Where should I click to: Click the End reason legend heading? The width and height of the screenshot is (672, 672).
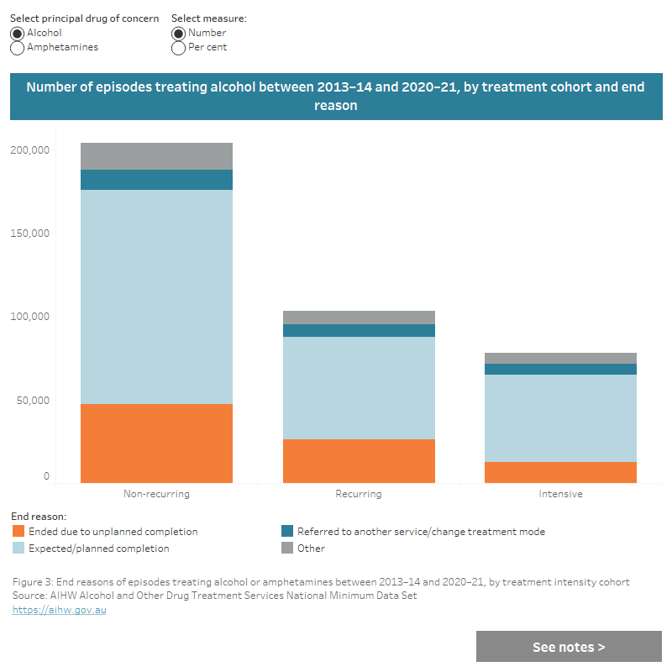38,516
